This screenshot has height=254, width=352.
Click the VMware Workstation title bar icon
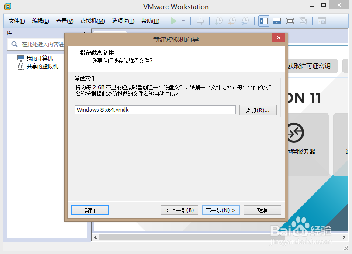tap(8, 7)
